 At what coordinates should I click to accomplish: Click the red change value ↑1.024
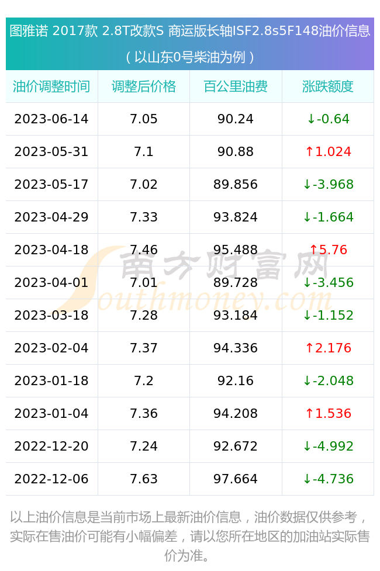point(329,152)
